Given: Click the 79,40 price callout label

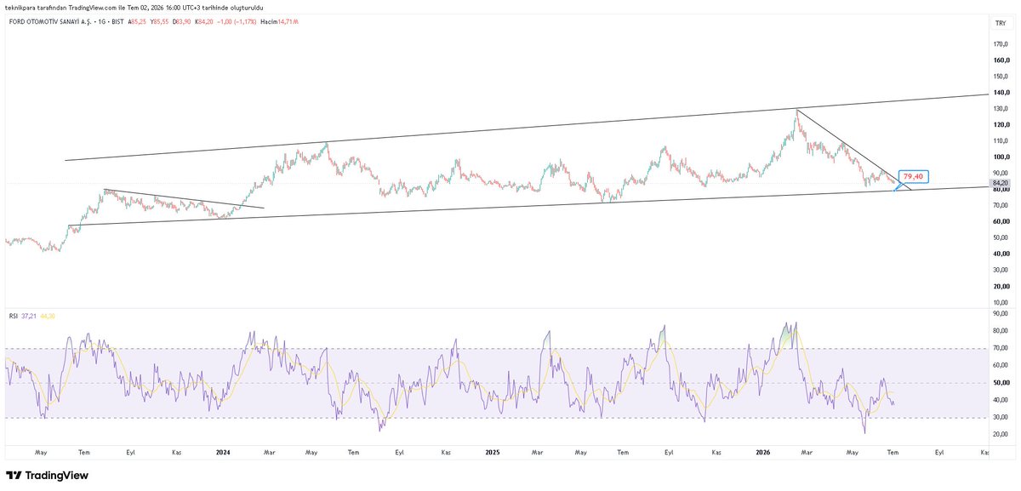Looking at the screenshot, I should point(913,176).
